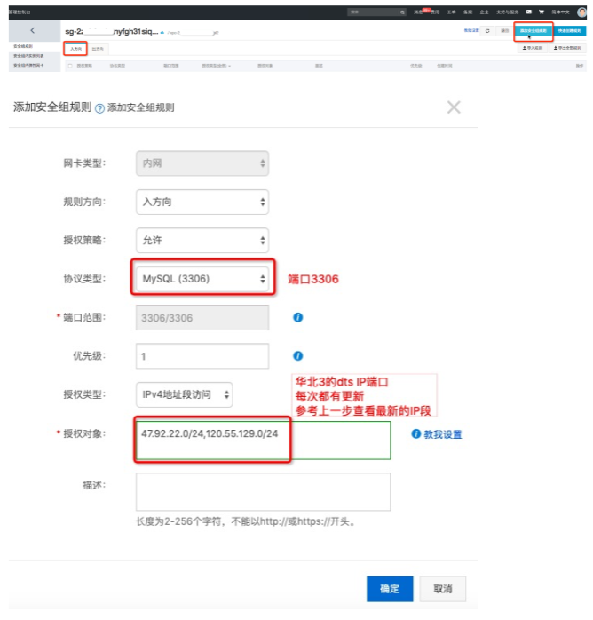Click the 导入规则 button
The image size is (593, 620).
(x=533, y=48)
